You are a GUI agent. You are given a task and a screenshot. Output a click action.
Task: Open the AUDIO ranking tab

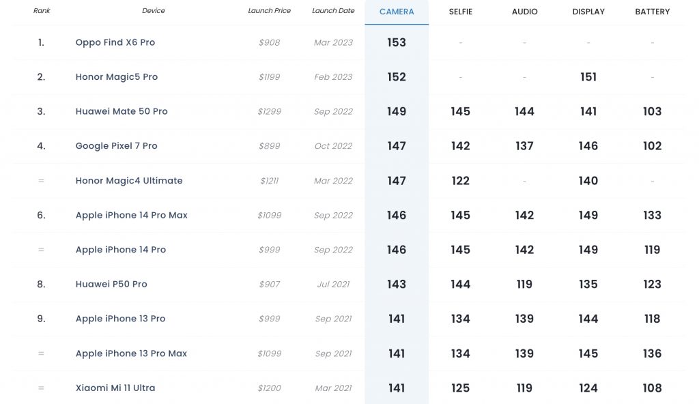click(524, 12)
